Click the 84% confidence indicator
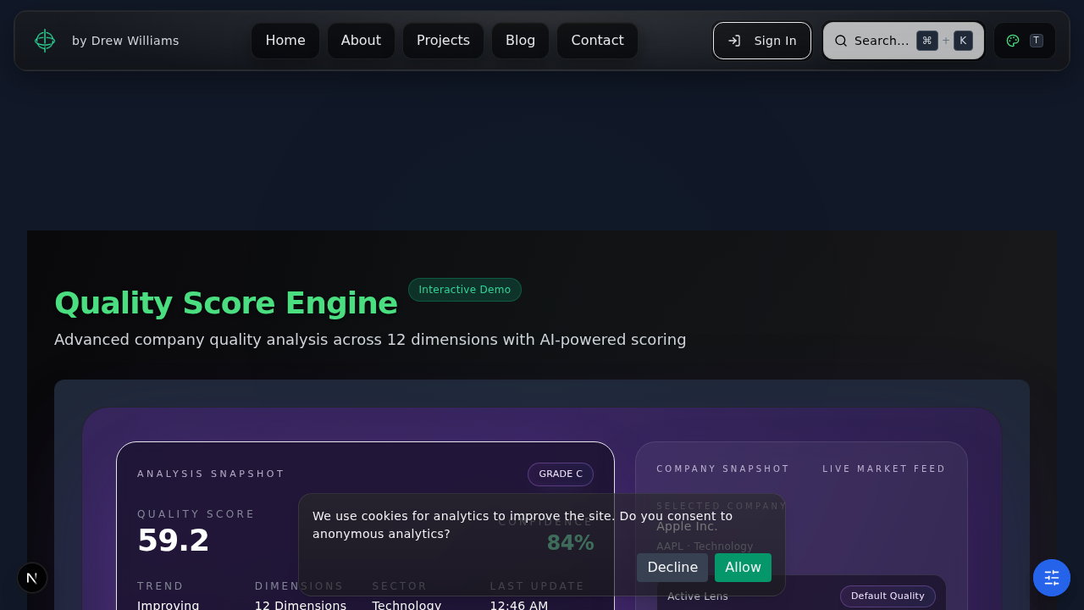This screenshot has width=1084, height=610. [570, 542]
